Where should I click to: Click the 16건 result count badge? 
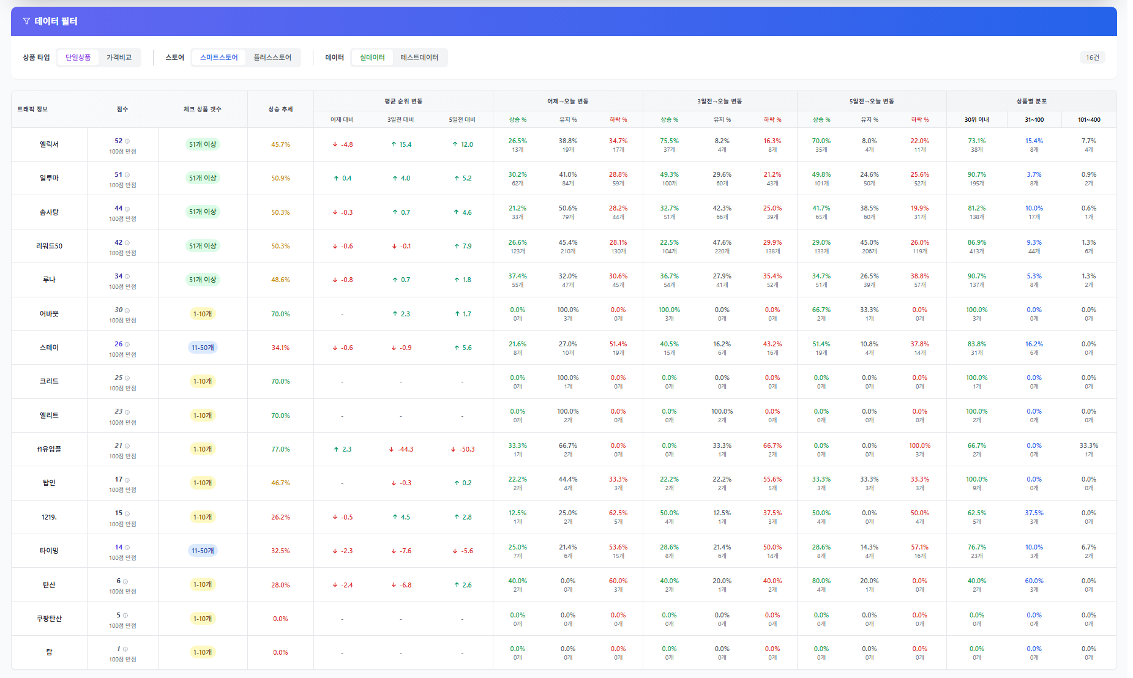pos(1093,58)
